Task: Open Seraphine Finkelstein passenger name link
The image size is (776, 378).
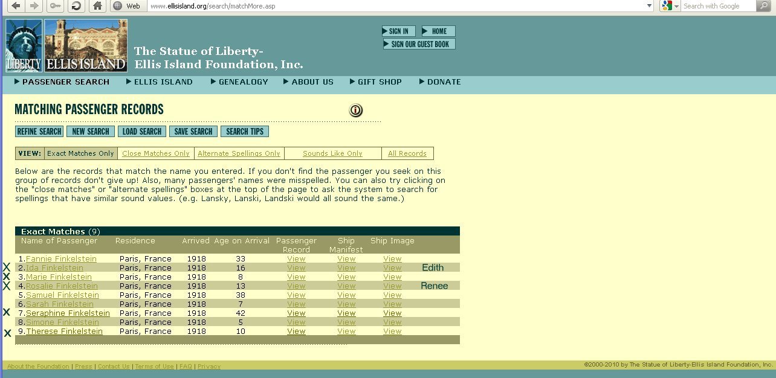Action: point(68,313)
